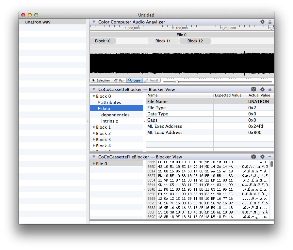Screen dimensions: 293x250
Task: Collapse the CoCoCassetteBlocker panel
Action: click(94, 89)
